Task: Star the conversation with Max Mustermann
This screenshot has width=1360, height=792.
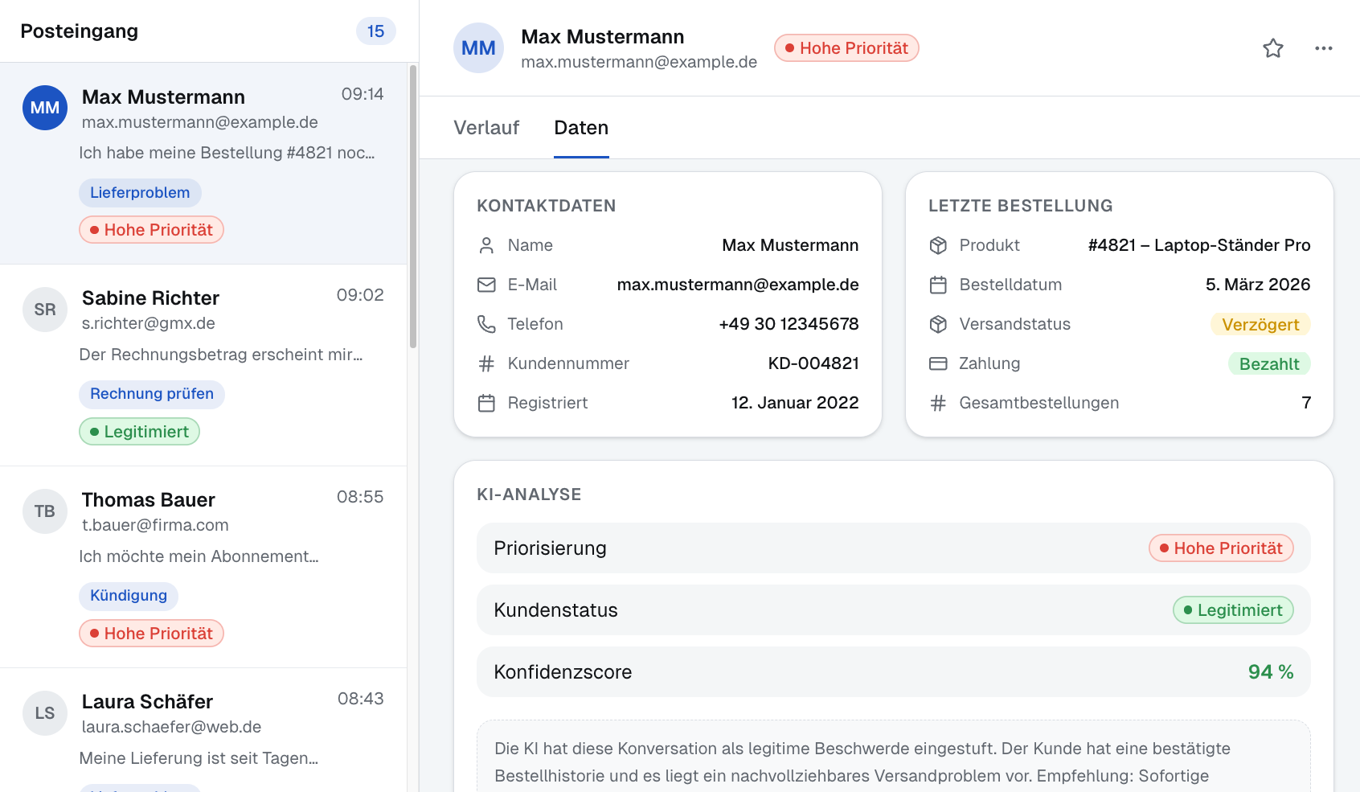Action: [x=1273, y=47]
